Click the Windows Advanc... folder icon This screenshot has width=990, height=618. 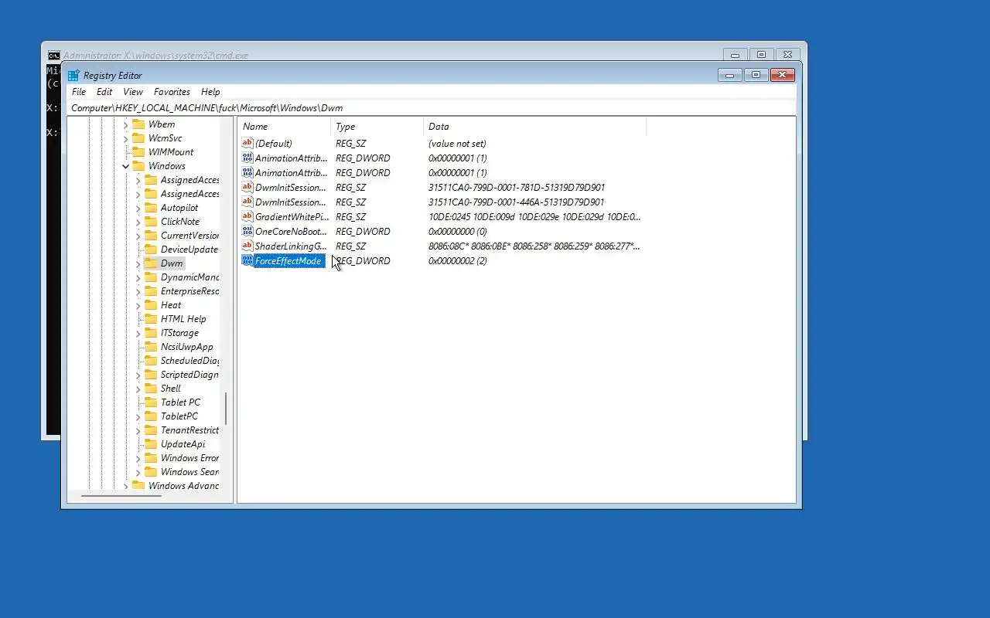tap(138, 486)
